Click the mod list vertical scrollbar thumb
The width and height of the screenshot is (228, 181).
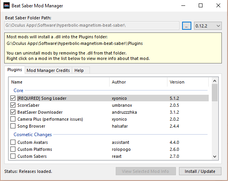[x=214, y=92]
